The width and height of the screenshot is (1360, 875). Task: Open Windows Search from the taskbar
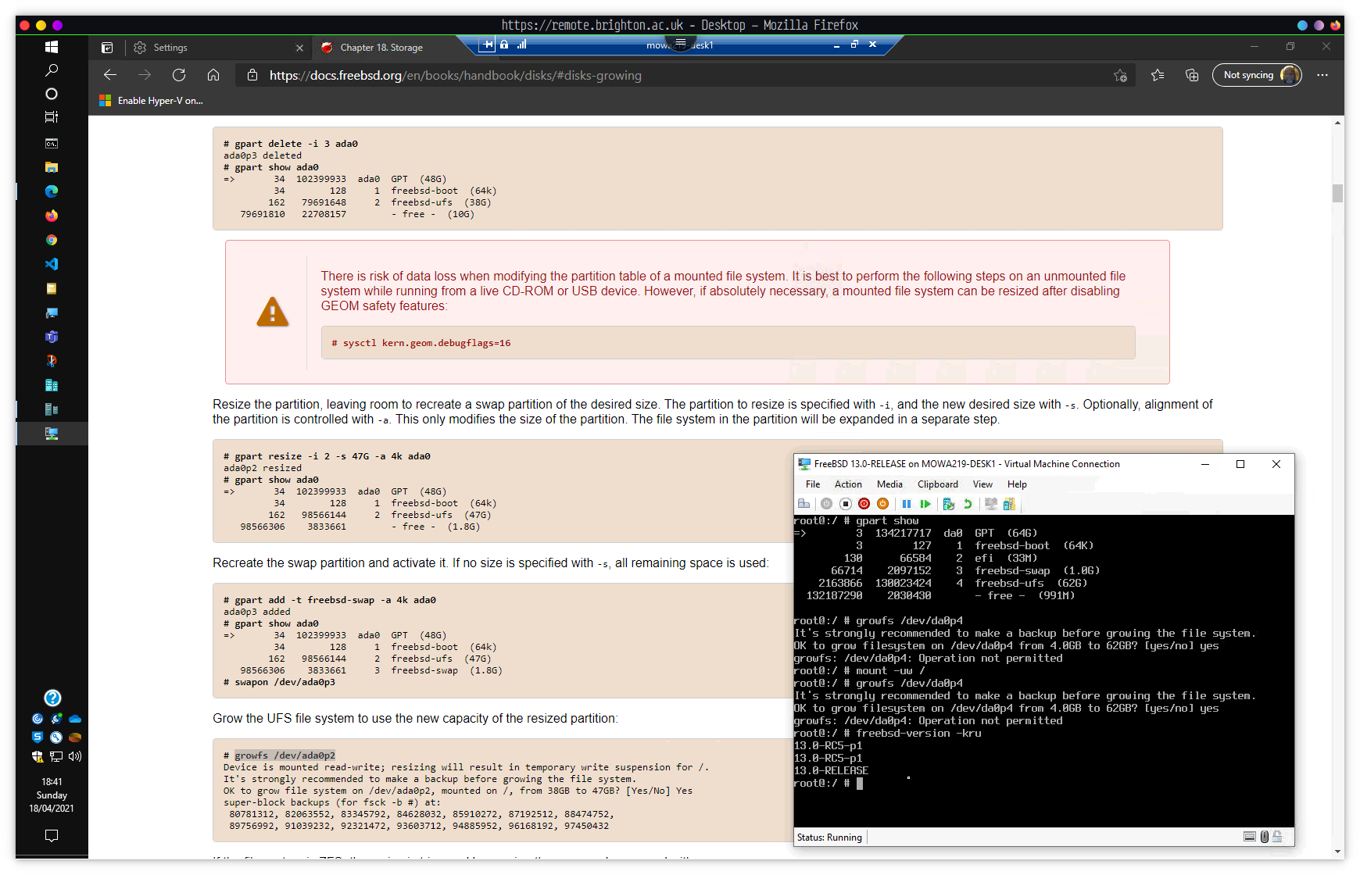52,70
